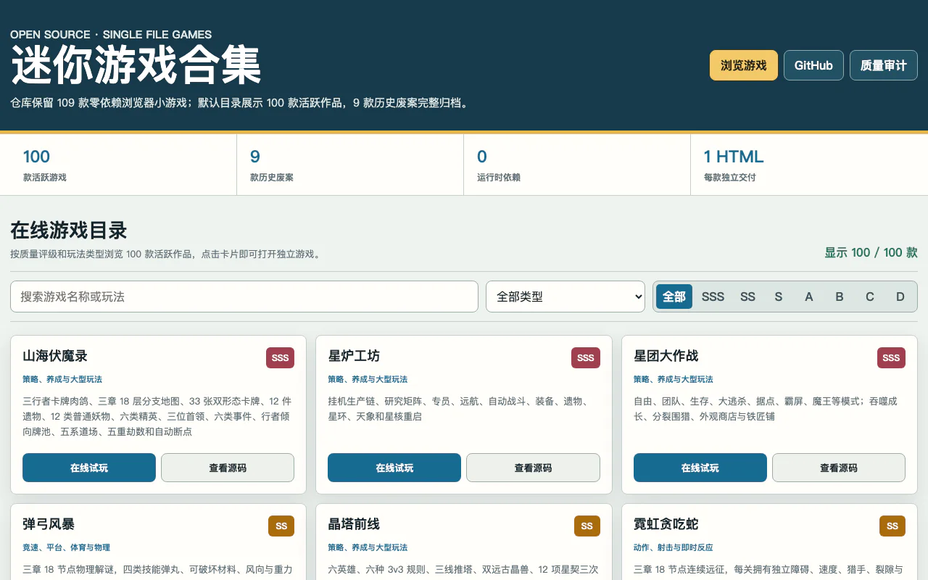928x580 pixels.
Task: Click the 在线游戏目录 section heading
Action: click(69, 231)
